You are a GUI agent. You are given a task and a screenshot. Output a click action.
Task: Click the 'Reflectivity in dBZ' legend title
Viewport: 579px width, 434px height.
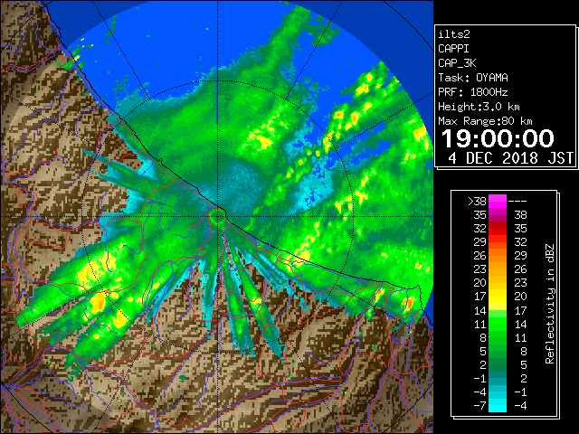click(550, 304)
